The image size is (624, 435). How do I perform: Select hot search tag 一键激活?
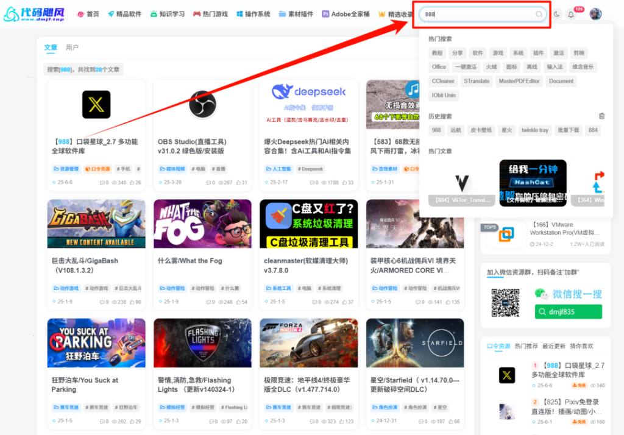pos(466,67)
